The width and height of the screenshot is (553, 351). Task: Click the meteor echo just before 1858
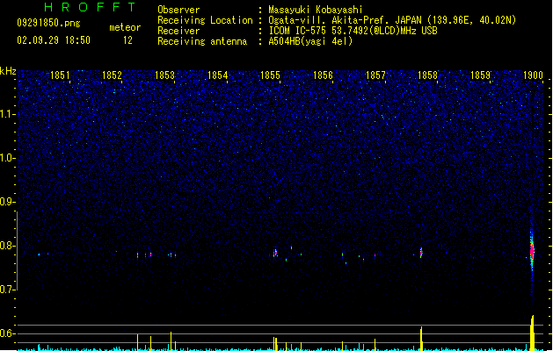pyautogui.click(x=421, y=253)
